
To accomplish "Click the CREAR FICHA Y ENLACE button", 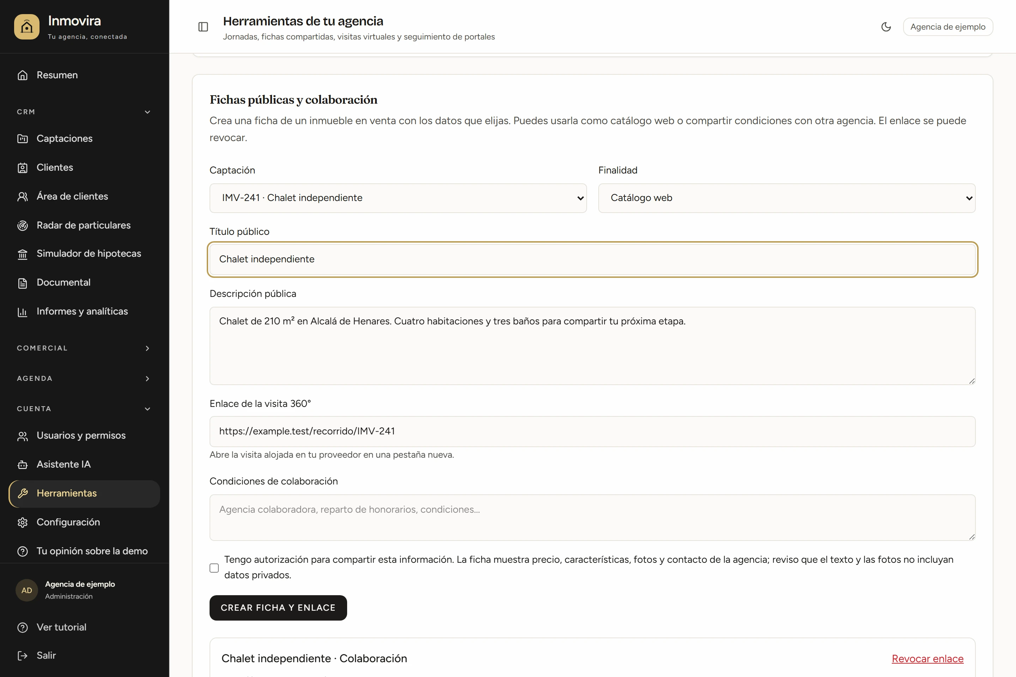I will coord(278,608).
